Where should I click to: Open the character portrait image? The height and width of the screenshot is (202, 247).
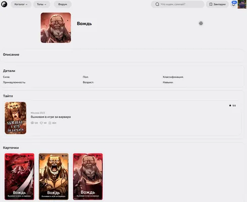click(x=56, y=28)
